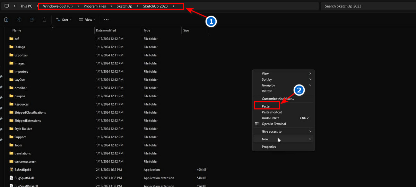Click the Paste clipboard icon in toolbar

pos(7,20)
